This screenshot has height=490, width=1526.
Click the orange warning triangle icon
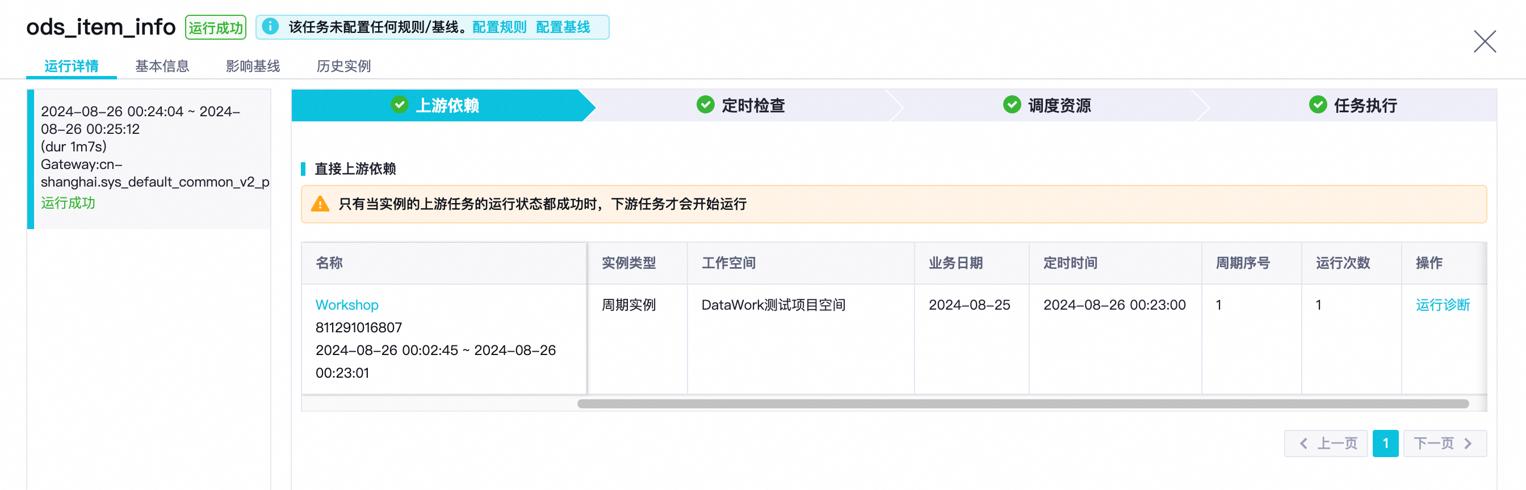320,204
